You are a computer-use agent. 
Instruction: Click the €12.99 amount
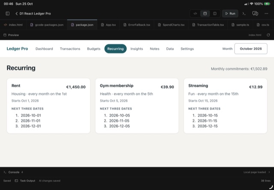[x=256, y=87]
